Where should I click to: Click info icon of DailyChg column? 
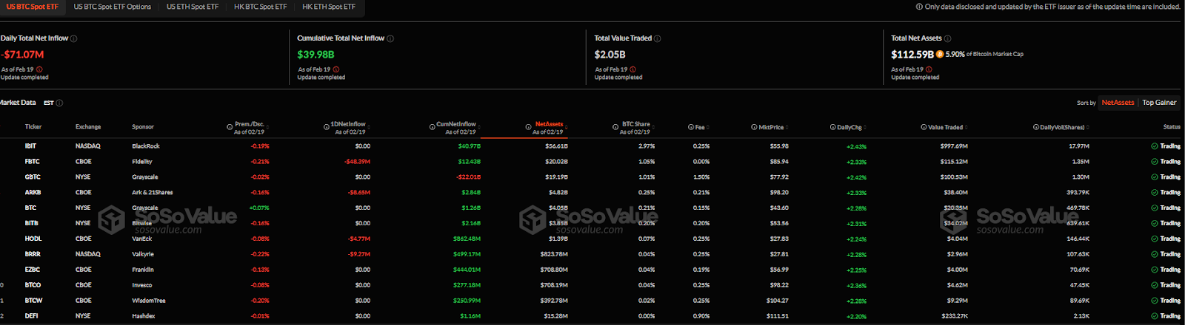coord(832,127)
